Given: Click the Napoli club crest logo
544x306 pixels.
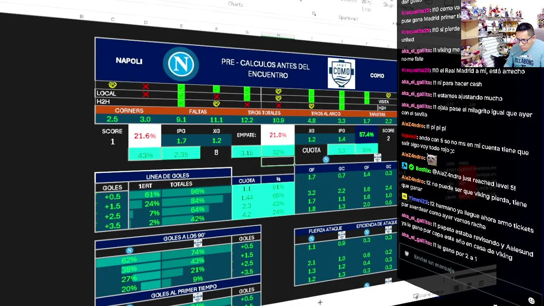Looking at the screenshot, I should coord(181,64).
